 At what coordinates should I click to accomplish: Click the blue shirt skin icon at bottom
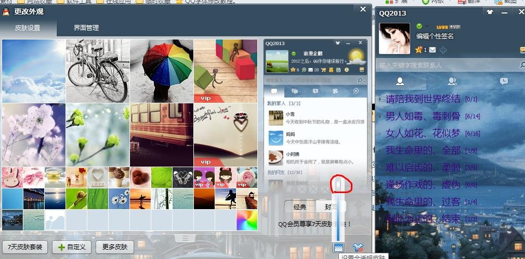358,248
